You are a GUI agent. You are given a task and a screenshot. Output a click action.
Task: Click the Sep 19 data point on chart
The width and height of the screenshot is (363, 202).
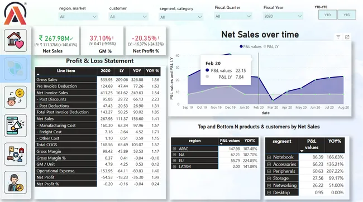coord(188,76)
